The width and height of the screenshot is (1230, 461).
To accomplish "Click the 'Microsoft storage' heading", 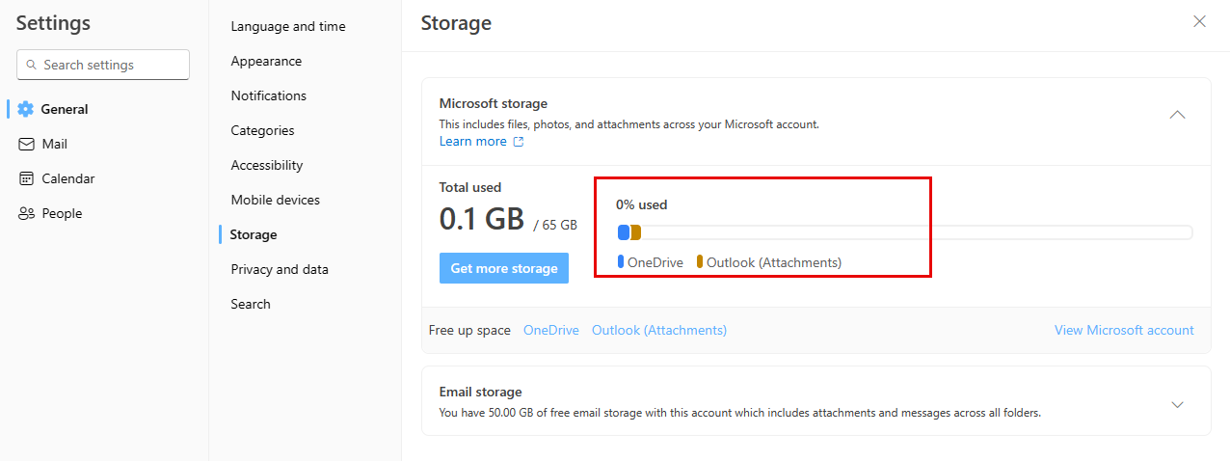I will click(494, 103).
